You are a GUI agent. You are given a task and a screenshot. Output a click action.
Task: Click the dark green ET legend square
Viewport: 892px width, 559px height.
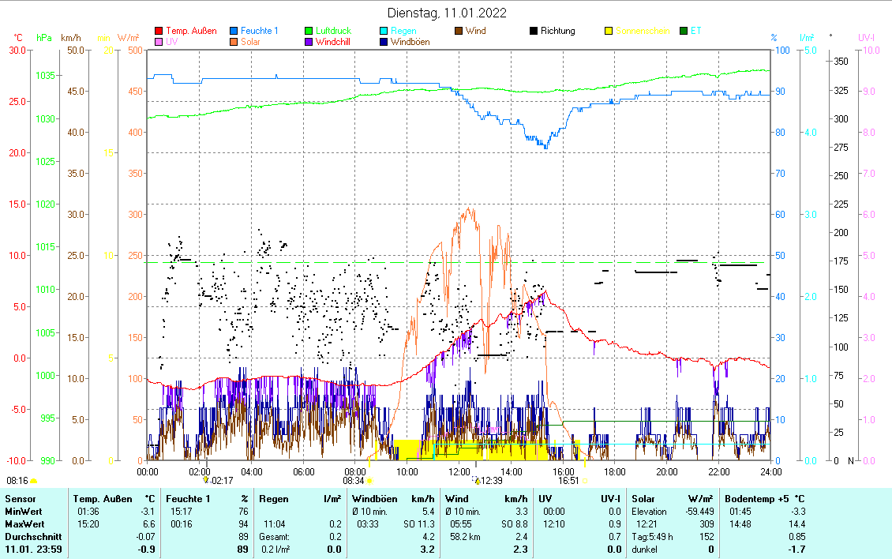pos(684,32)
